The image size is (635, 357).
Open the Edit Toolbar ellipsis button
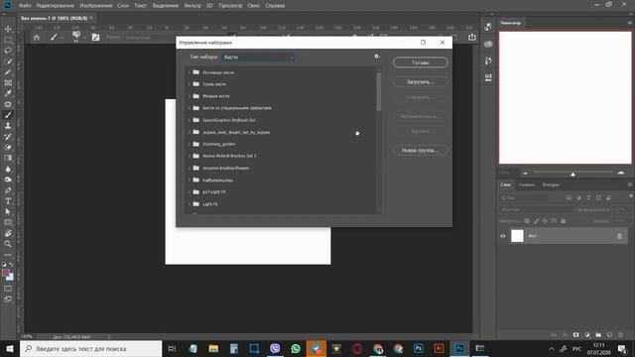coord(8,255)
